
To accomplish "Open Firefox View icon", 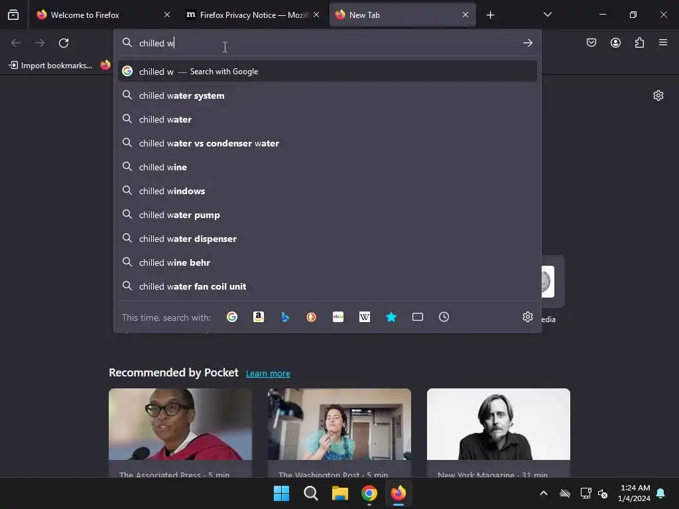I will 13,15.
